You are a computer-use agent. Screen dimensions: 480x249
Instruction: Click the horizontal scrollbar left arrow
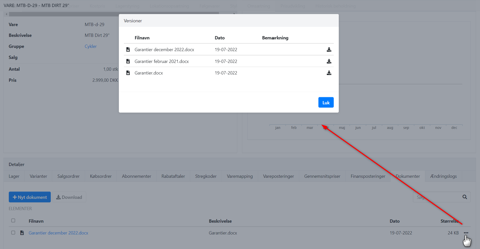(x=6, y=14)
